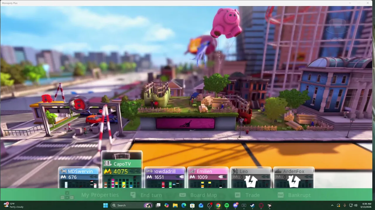The image size is (375, 210).
Task: Click CapoTV's property color grid
Action: point(122,182)
